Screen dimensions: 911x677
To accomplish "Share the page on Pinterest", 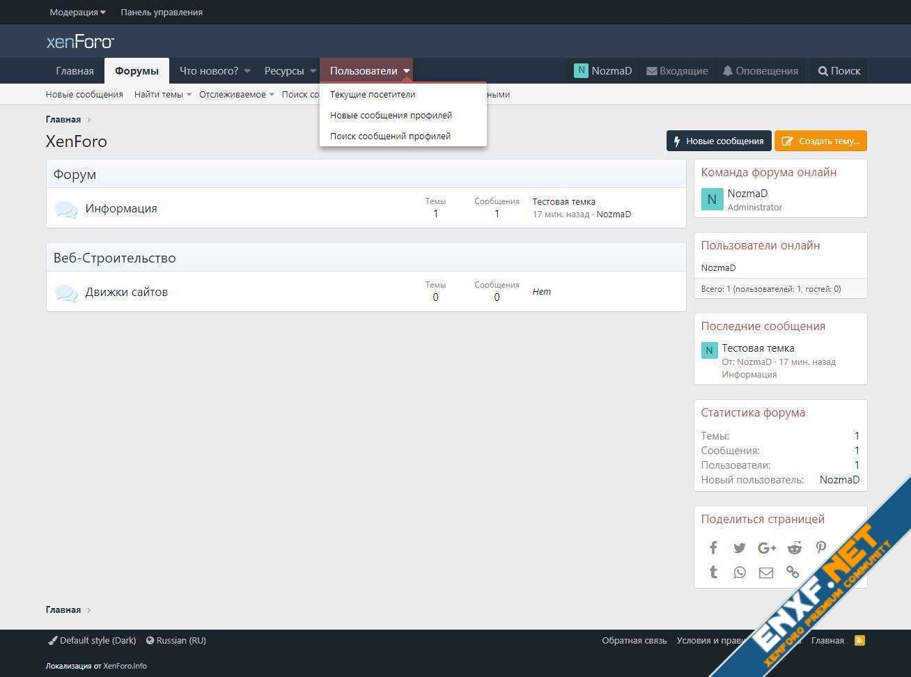I will 821,547.
